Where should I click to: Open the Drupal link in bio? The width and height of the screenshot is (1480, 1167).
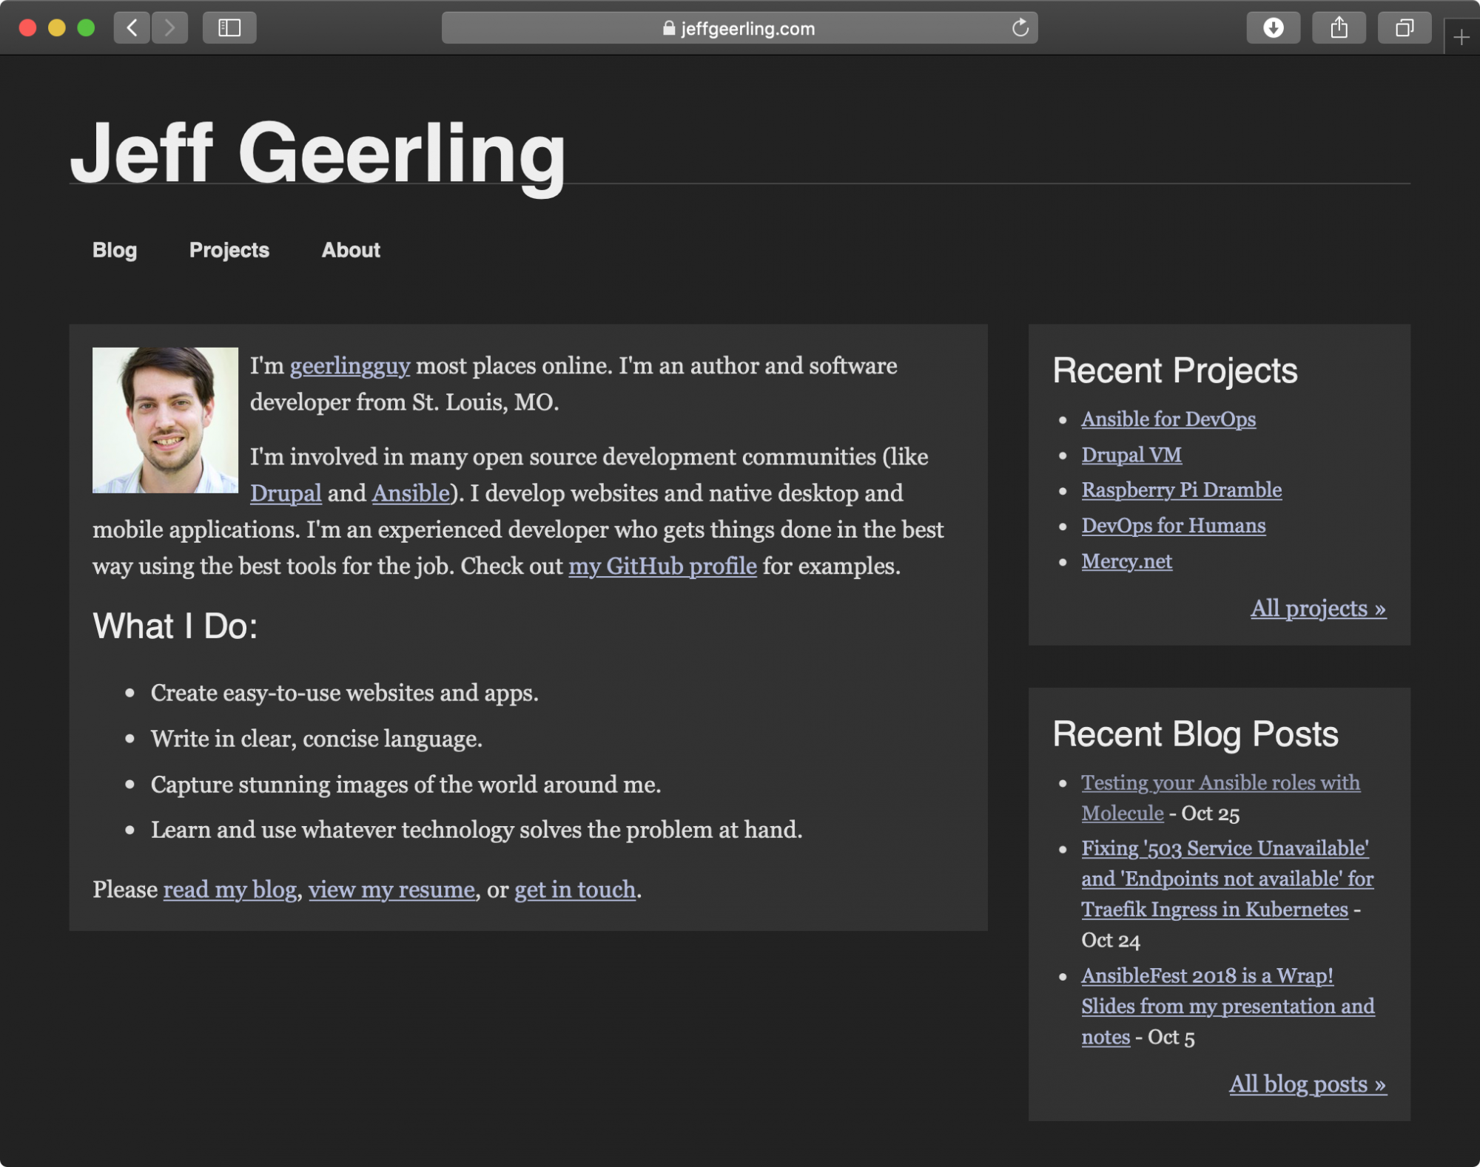click(x=286, y=493)
